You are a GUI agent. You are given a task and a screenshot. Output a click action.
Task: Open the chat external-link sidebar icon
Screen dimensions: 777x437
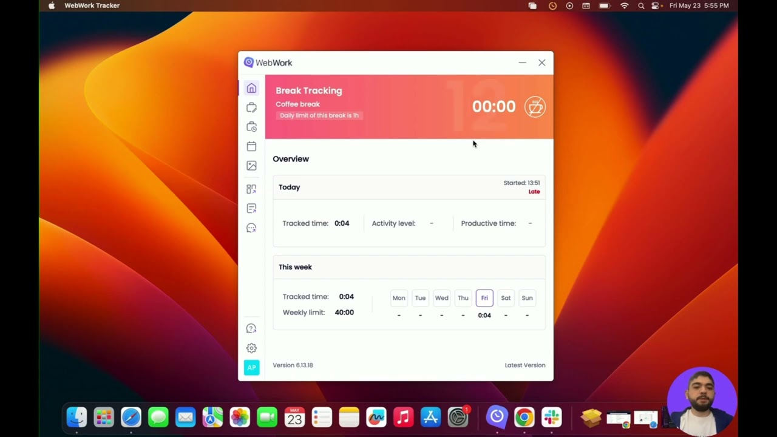[x=251, y=228]
